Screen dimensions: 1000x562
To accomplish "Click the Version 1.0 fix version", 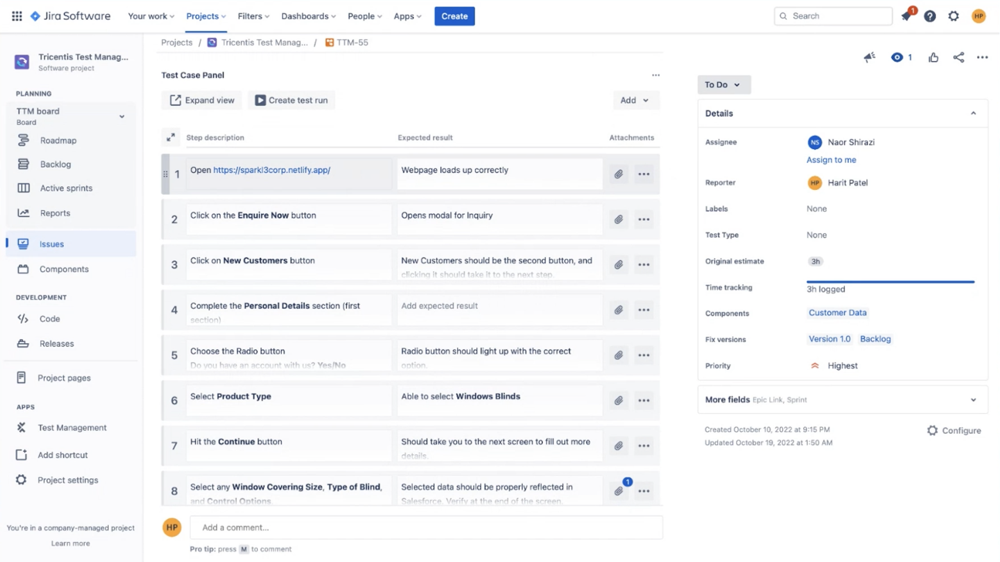I will 829,339.
